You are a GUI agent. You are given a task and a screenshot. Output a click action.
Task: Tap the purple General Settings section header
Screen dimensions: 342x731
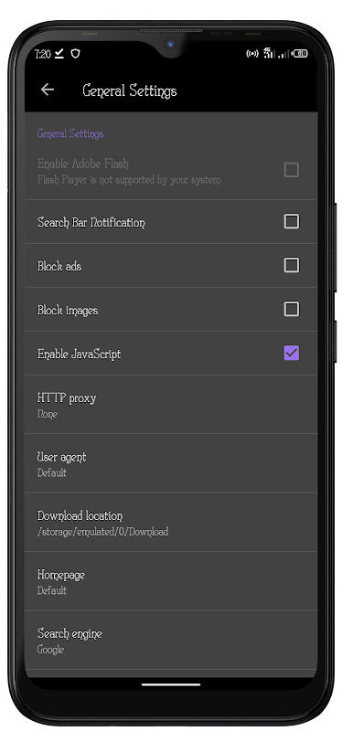[x=70, y=133]
